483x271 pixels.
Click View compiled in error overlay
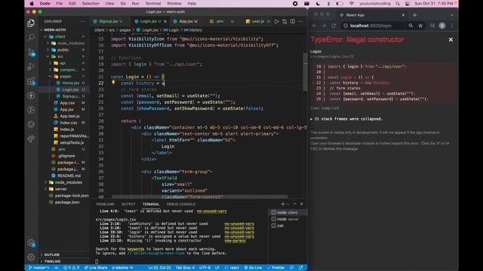click(x=325, y=108)
